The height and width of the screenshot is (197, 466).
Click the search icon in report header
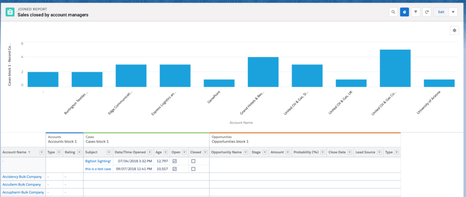393,12
